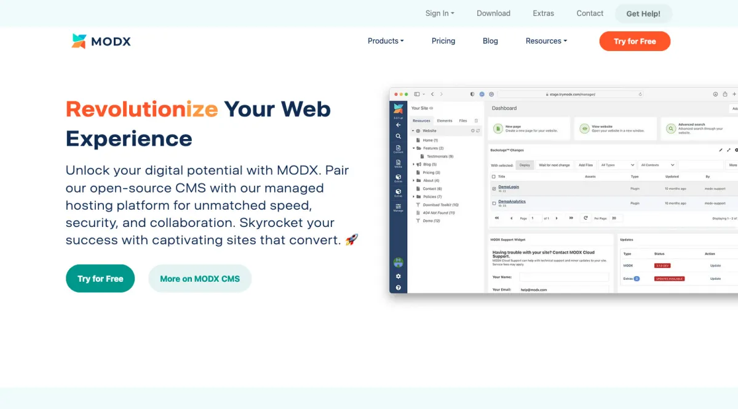
Task: Open the Download link in the top bar
Action: (493, 13)
